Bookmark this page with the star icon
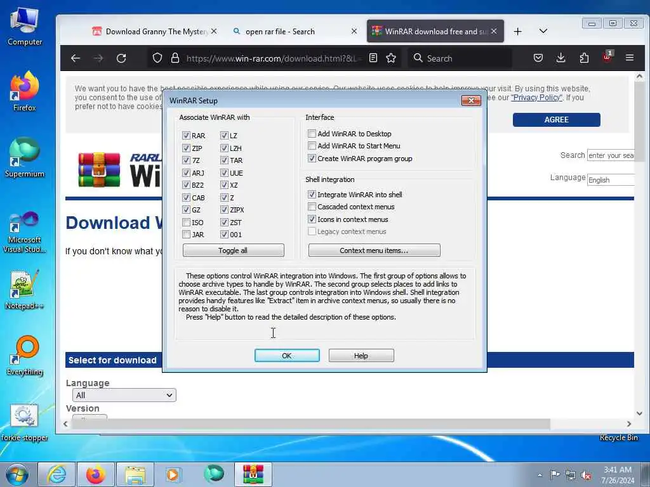This screenshot has width=650, height=487. (x=391, y=58)
